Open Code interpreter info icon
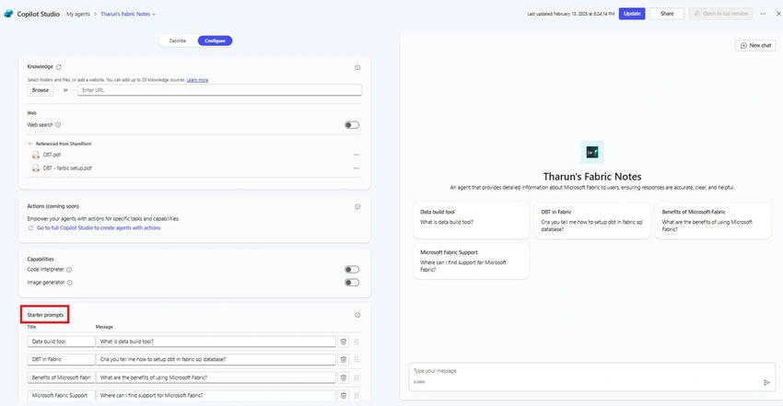 tap(69, 270)
